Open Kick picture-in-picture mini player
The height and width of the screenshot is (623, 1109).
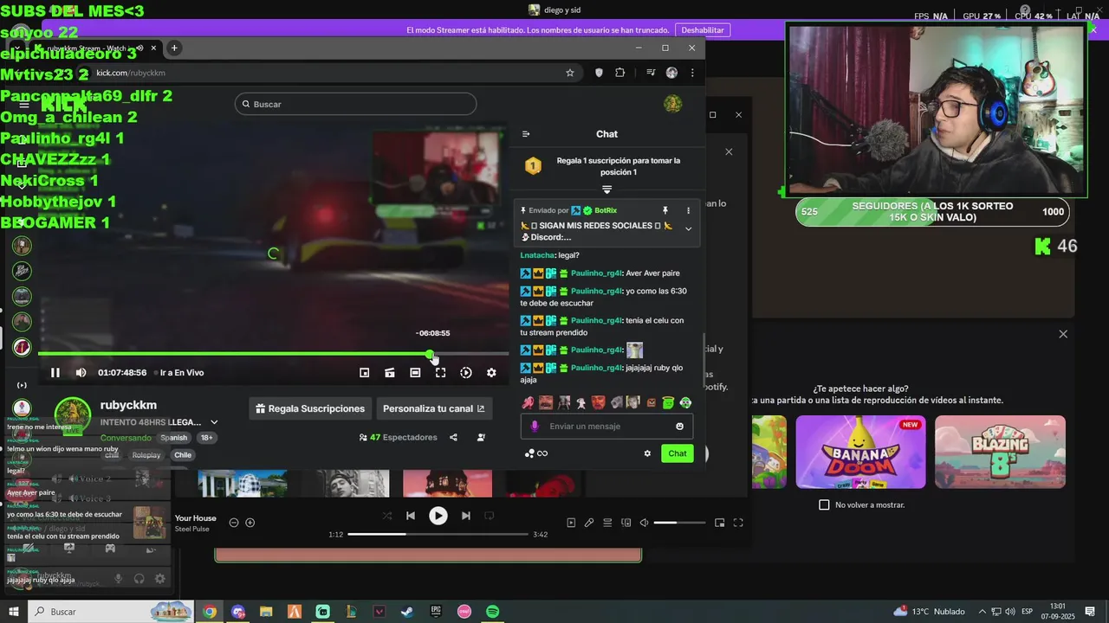365,373
